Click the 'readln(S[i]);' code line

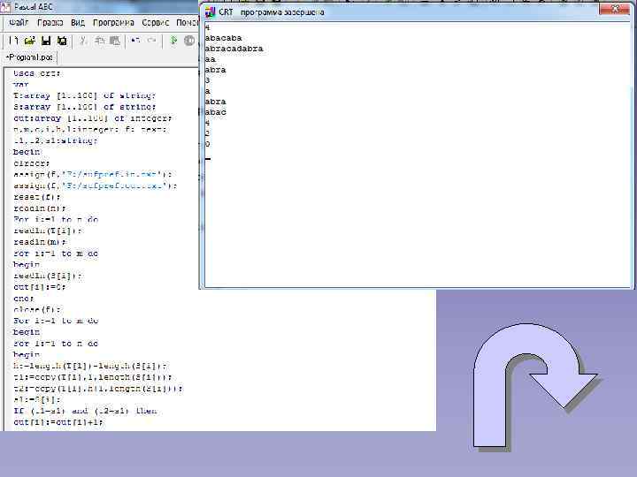[48, 276]
